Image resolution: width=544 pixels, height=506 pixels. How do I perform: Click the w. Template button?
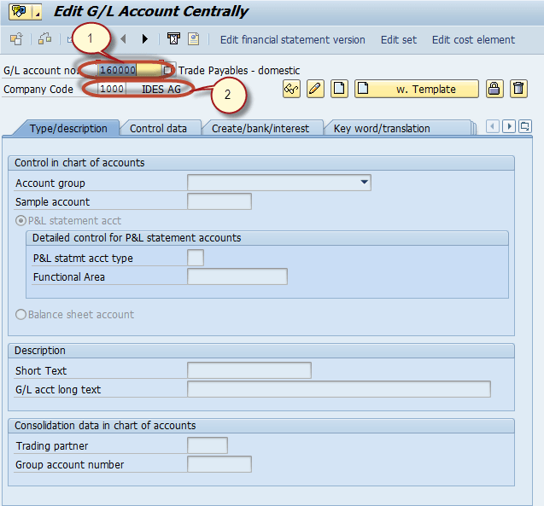417,89
